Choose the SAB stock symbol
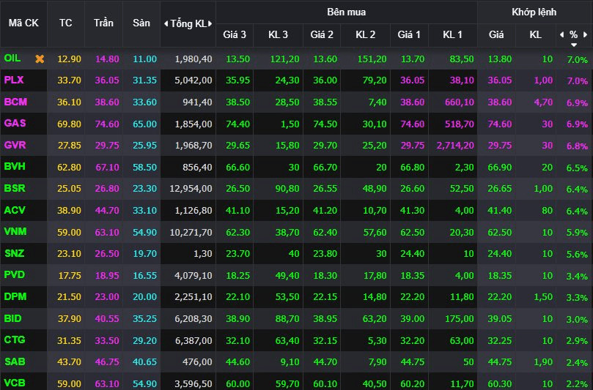The width and height of the screenshot is (593, 390). coord(15,361)
